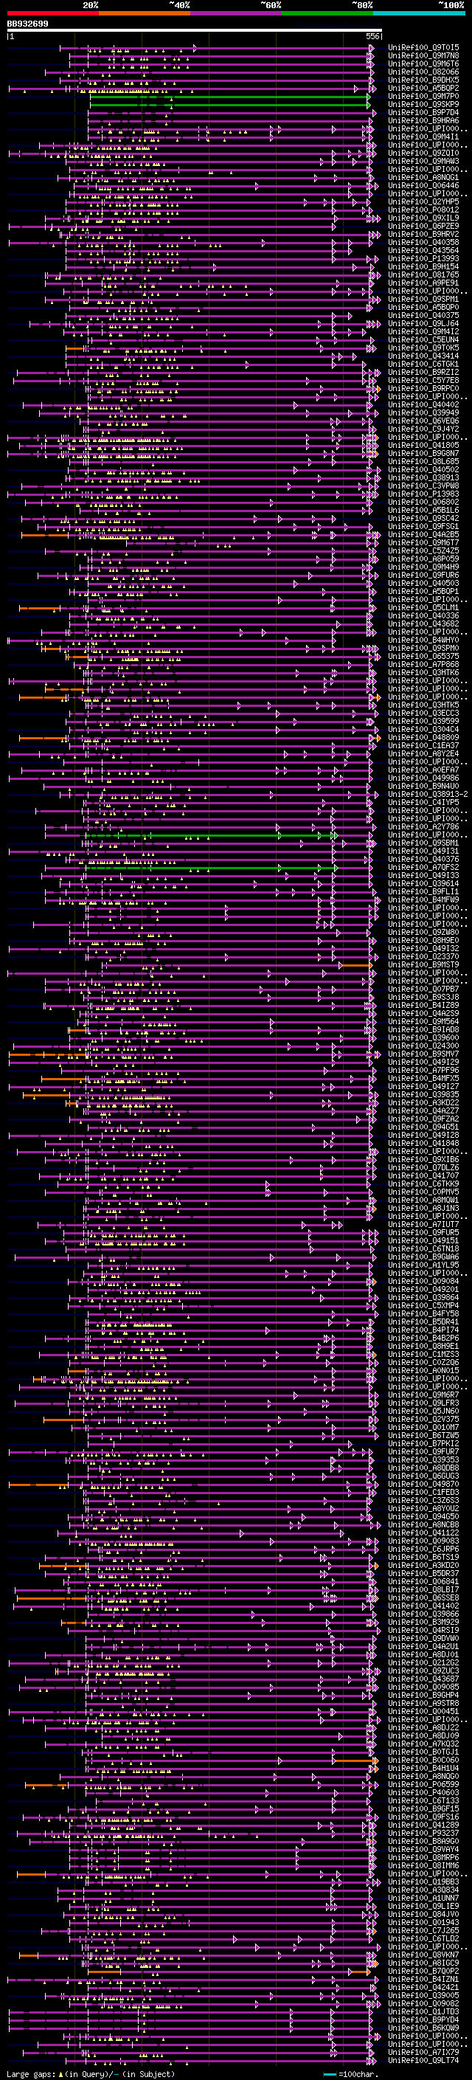Open hit UniRef100_Q9T0I5
This screenshot has width=472, height=2080.
click(423, 49)
